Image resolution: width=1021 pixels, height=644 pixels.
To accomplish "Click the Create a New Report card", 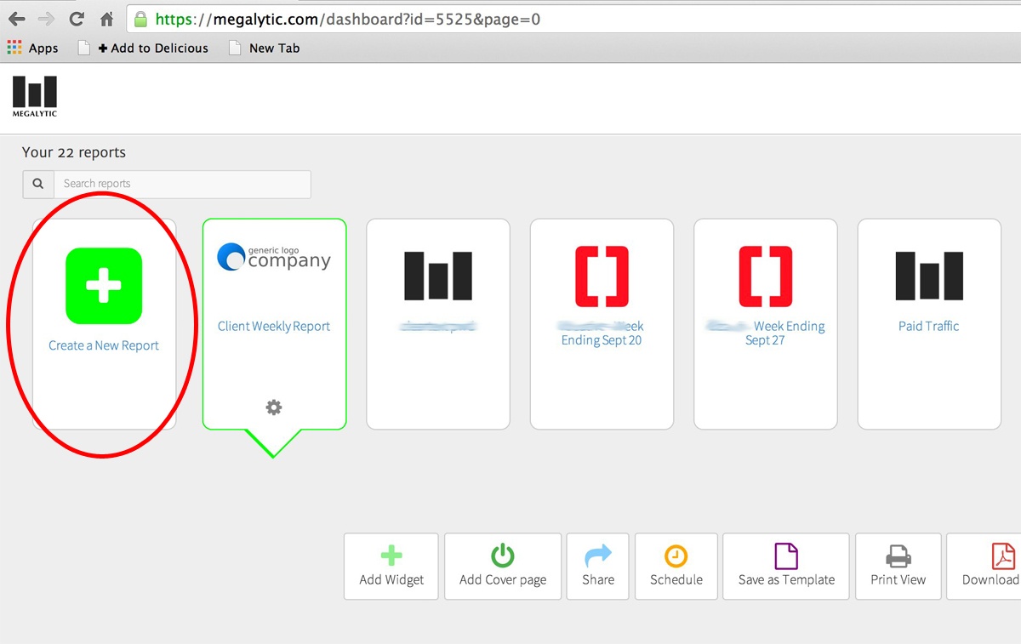I will click(x=104, y=323).
